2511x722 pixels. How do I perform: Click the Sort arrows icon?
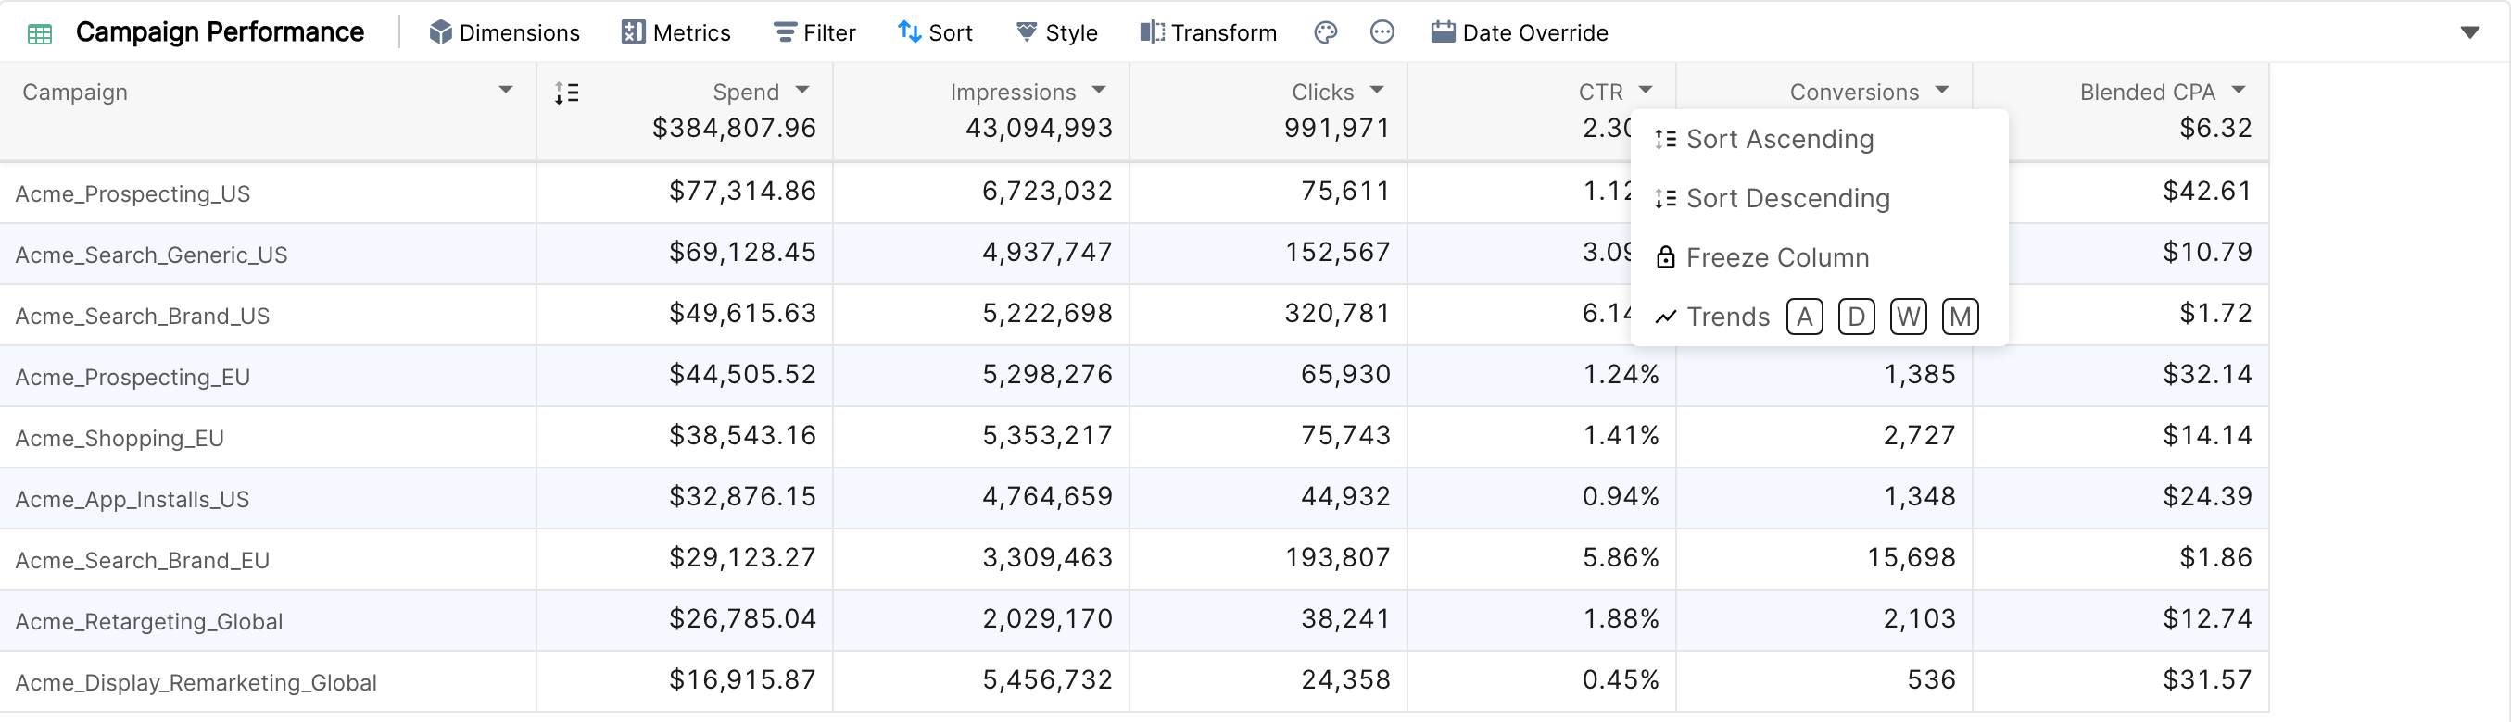pyautogui.click(x=910, y=32)
